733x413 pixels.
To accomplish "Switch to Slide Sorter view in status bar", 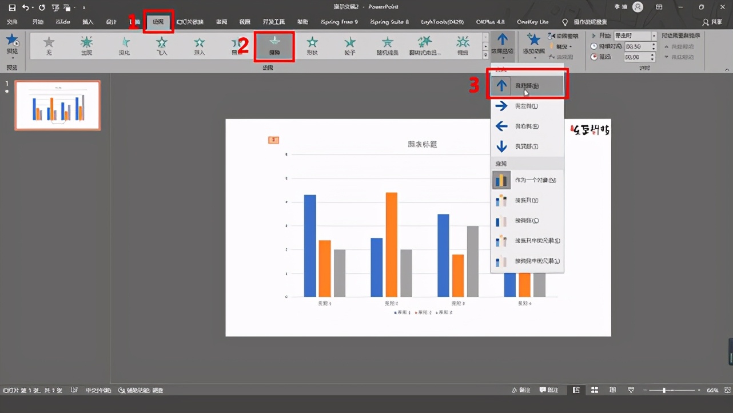I will click(595, 390).
